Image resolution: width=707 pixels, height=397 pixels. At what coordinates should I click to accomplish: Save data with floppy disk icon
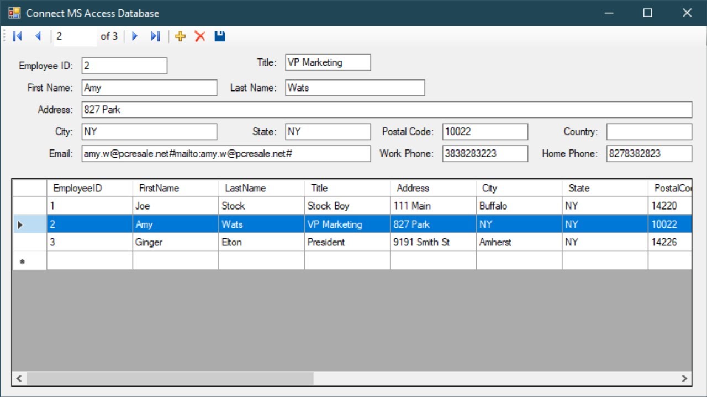click(220, 36)
